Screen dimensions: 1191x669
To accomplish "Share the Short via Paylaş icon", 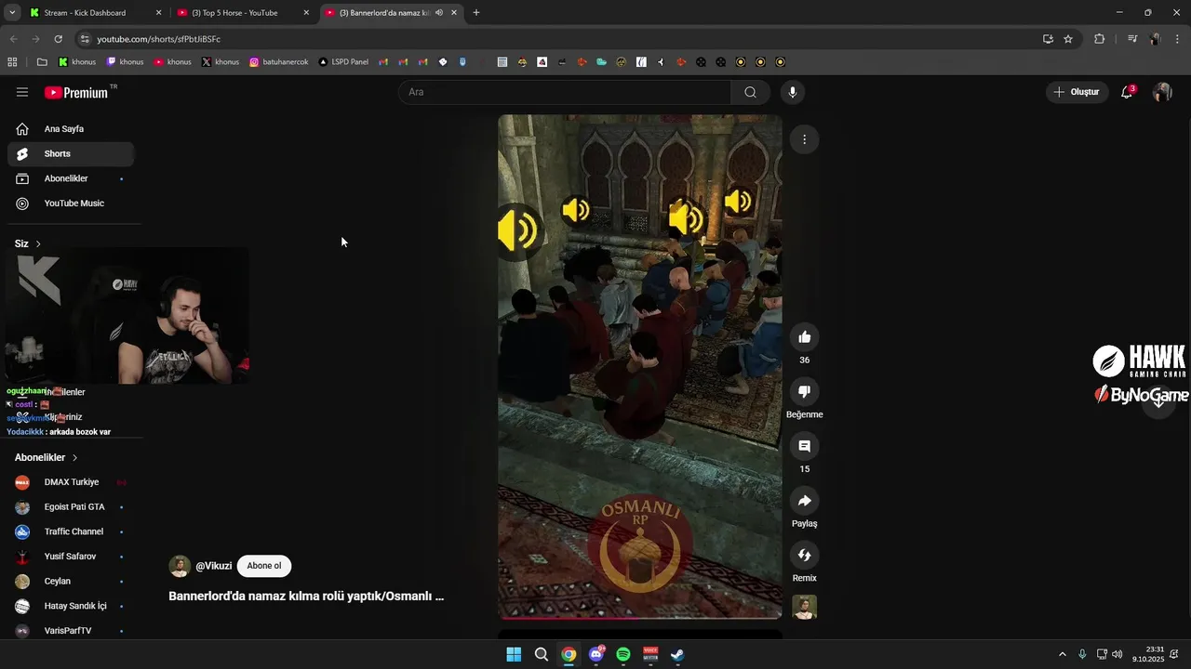I will [x=804, y=501].
